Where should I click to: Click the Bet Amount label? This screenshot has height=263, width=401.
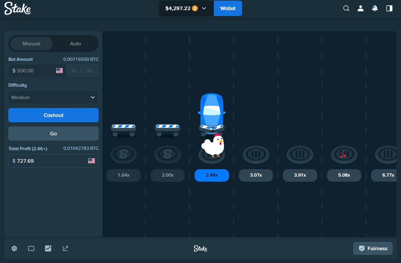pyautogui.click(x=21, y=59)
